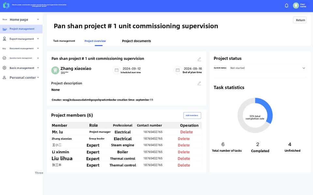The height and width of the screenshot is (195, 313).
Task: Click the Return button
Action: (300, 20)
